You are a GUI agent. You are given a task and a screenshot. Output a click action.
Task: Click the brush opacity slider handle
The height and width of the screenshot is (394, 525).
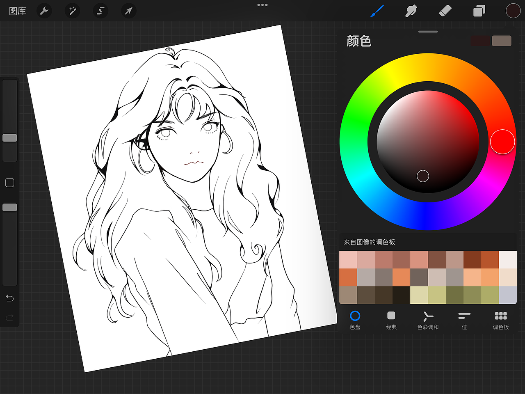pyautogui.click(x=10, y=208)
